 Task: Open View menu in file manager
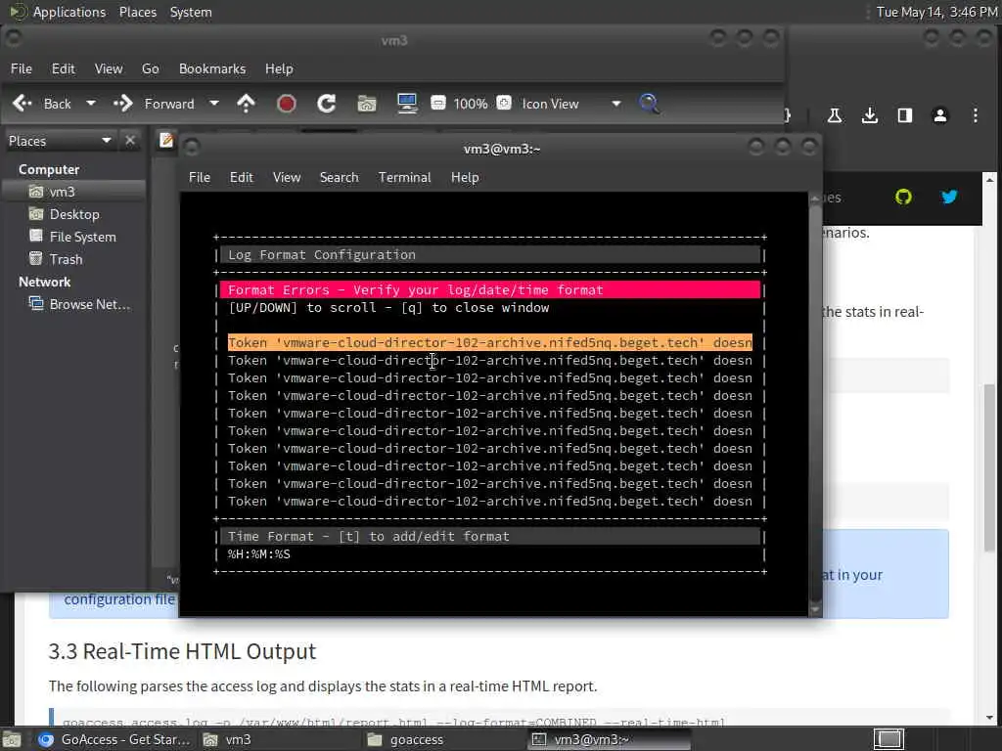pyautogui.click(x=109, y=68)
